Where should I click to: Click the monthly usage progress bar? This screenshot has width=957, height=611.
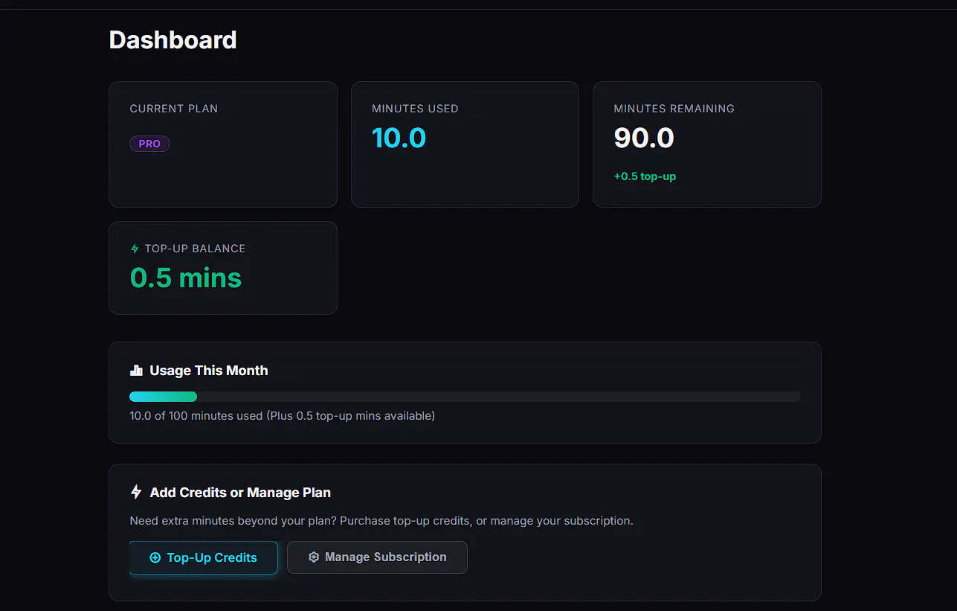465,397
